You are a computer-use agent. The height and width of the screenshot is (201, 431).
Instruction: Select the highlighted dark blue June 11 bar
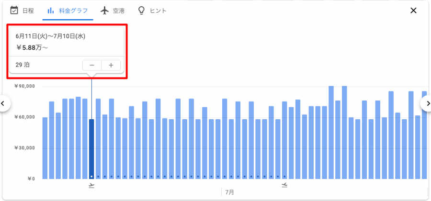[x=91, y=149]
